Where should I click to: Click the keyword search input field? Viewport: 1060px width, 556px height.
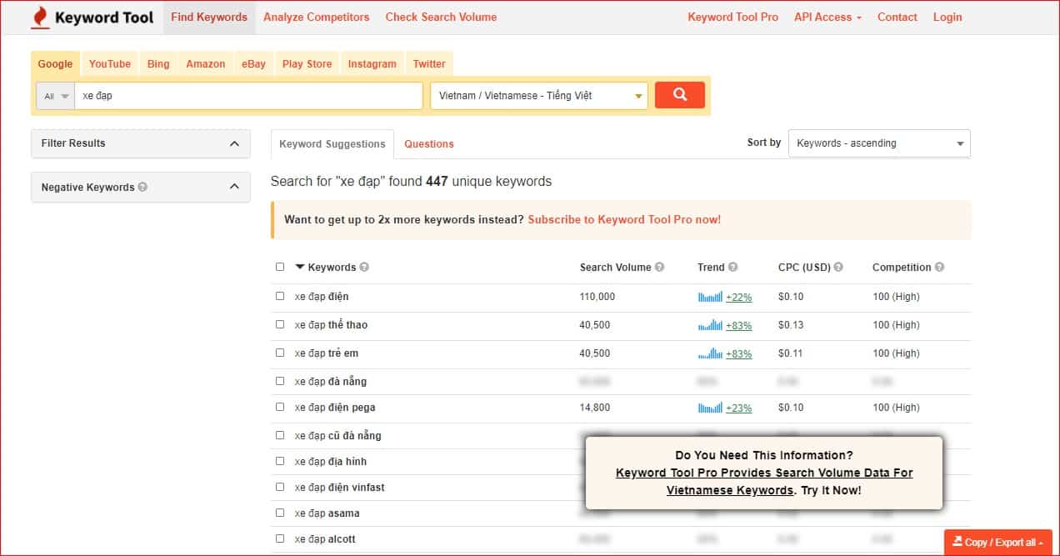click(248, 96)
